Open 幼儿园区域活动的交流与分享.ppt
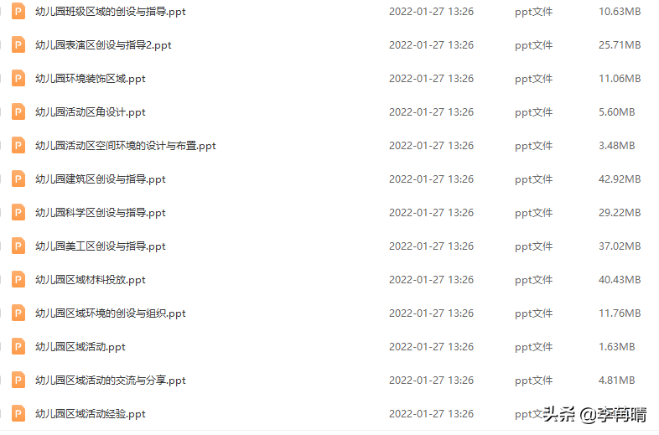This screenshot has height=435, width=659. [111, 381]
